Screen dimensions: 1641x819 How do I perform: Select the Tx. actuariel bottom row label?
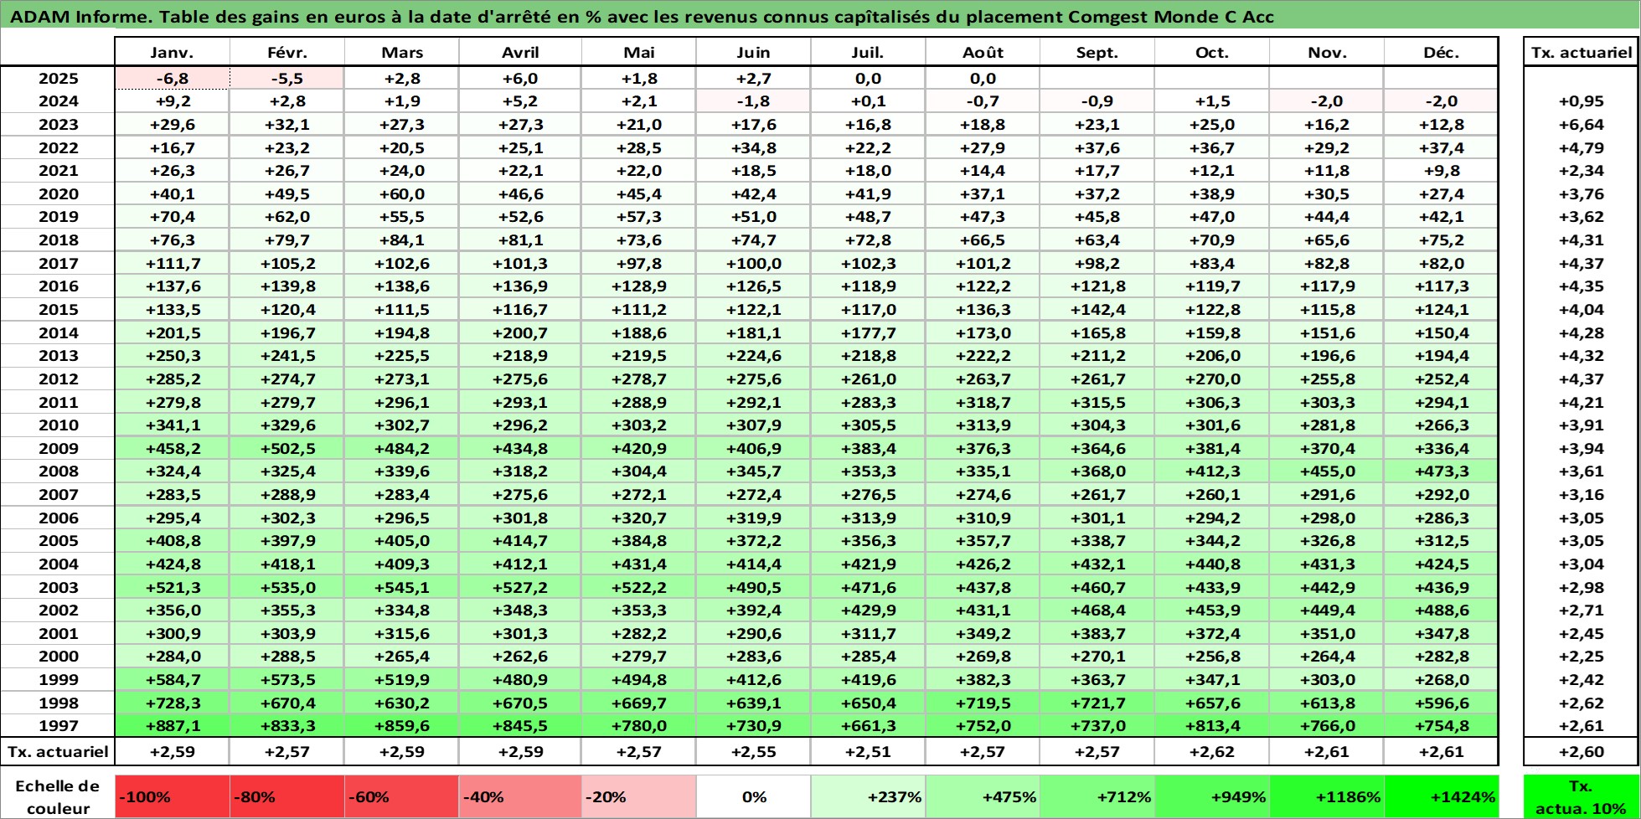(58, 751)
